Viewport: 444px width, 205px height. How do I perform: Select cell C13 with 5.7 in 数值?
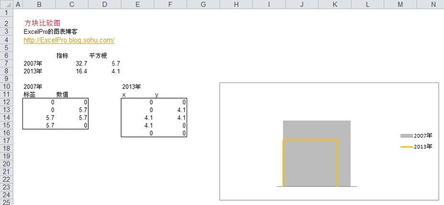[72, 110]
